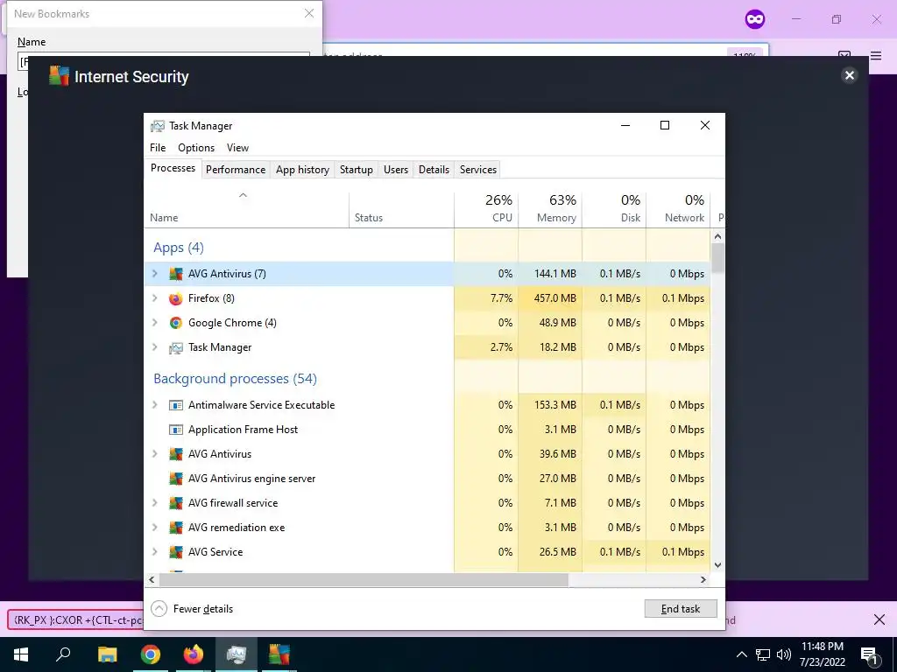This screenshot has width=897, height=672.
Task: Click Antimalware Service Executable icon
Action: click(175, 405)
